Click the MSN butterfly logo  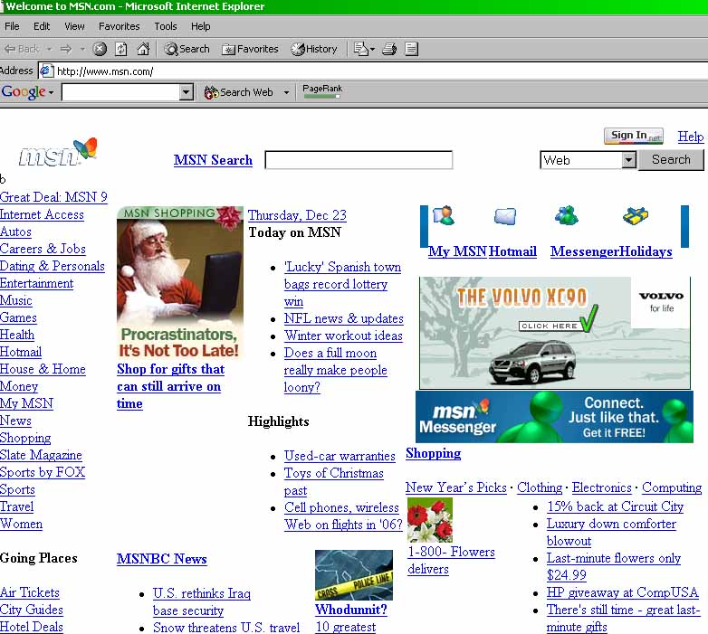[58, 152]
